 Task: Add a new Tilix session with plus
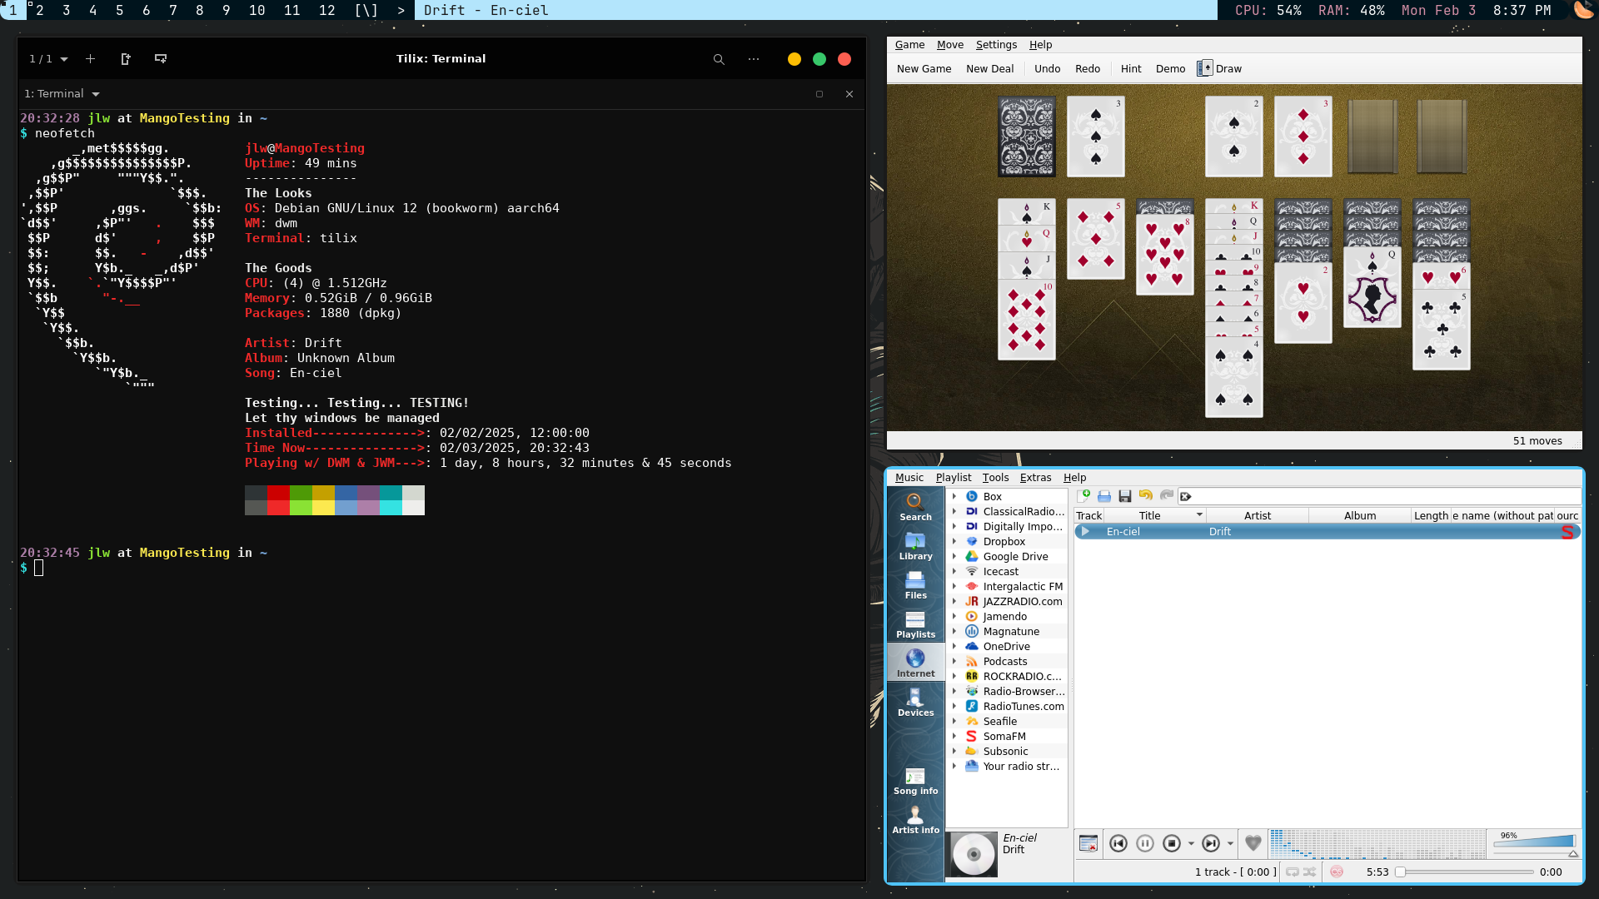pyautogui.click(x=90, y=59)
